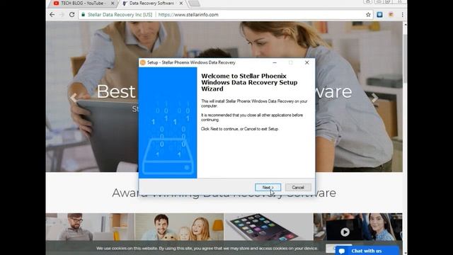453x255 pixels.
Task: Play the video thumbnail on the webpage
Action: tap(345, 232)
